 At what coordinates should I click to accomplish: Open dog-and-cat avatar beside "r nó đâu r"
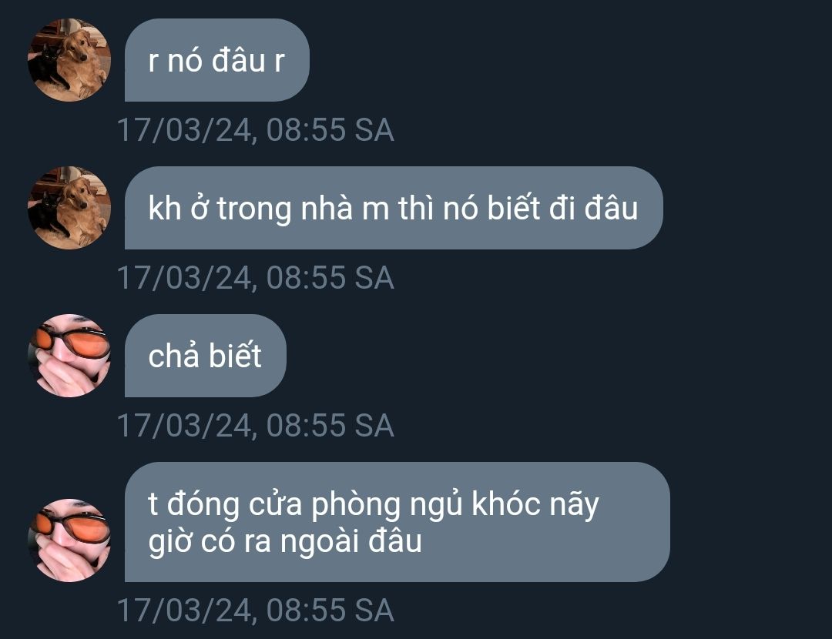pyautogui.click(x=69, y=60)
